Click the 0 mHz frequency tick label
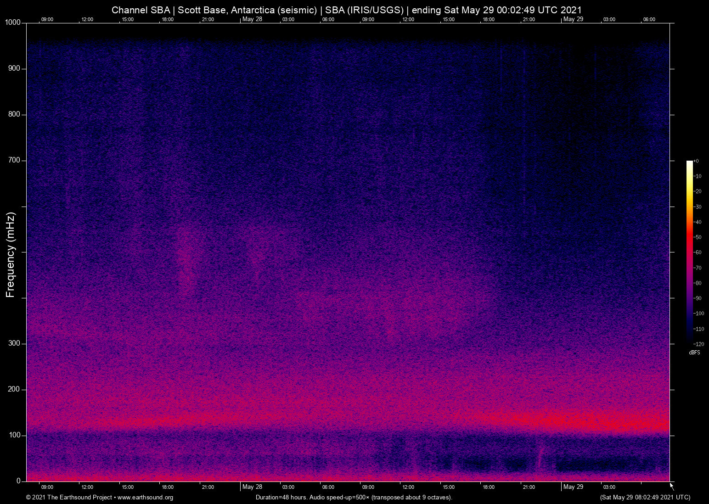Image resolution: width=709 pixels, height=504 pixels. tap(19, 481)
